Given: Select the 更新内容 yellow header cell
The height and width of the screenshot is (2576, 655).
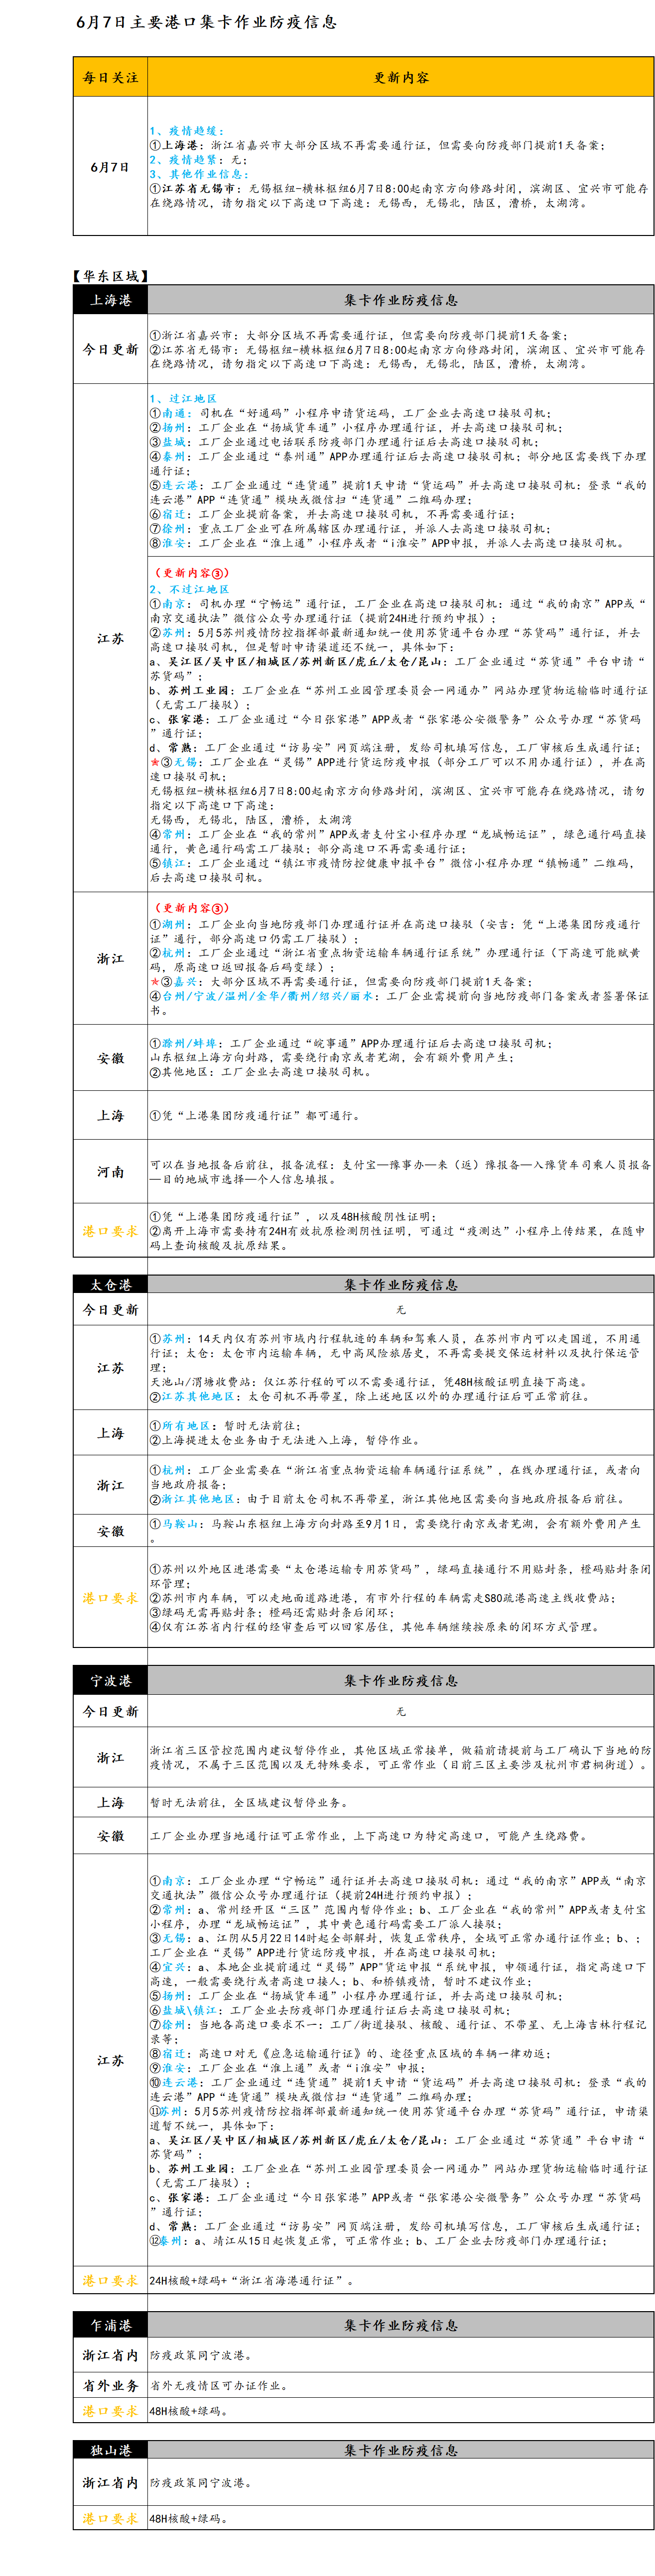Looking at the screenshot, I should 401,77.
